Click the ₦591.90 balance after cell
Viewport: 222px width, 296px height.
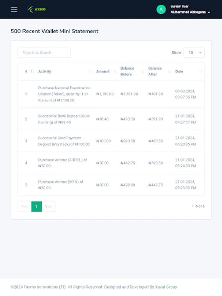click(156, 119)
